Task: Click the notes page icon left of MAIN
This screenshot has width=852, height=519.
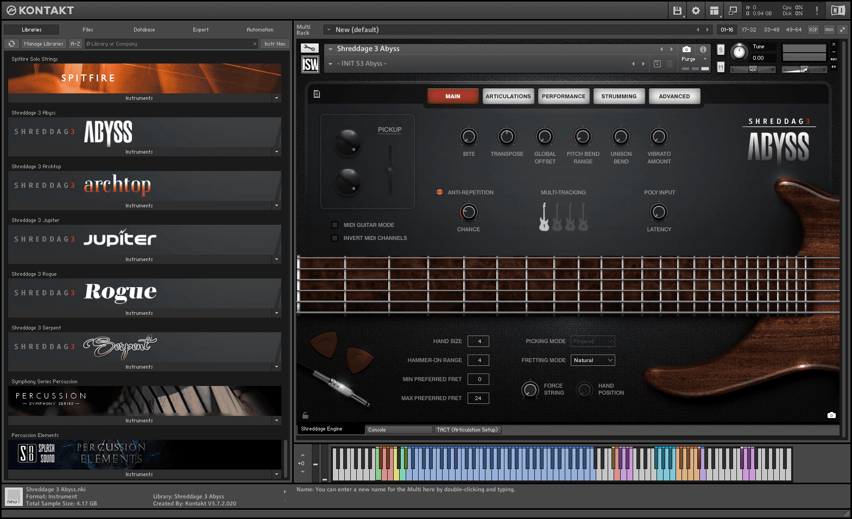Action: [317, 94]
